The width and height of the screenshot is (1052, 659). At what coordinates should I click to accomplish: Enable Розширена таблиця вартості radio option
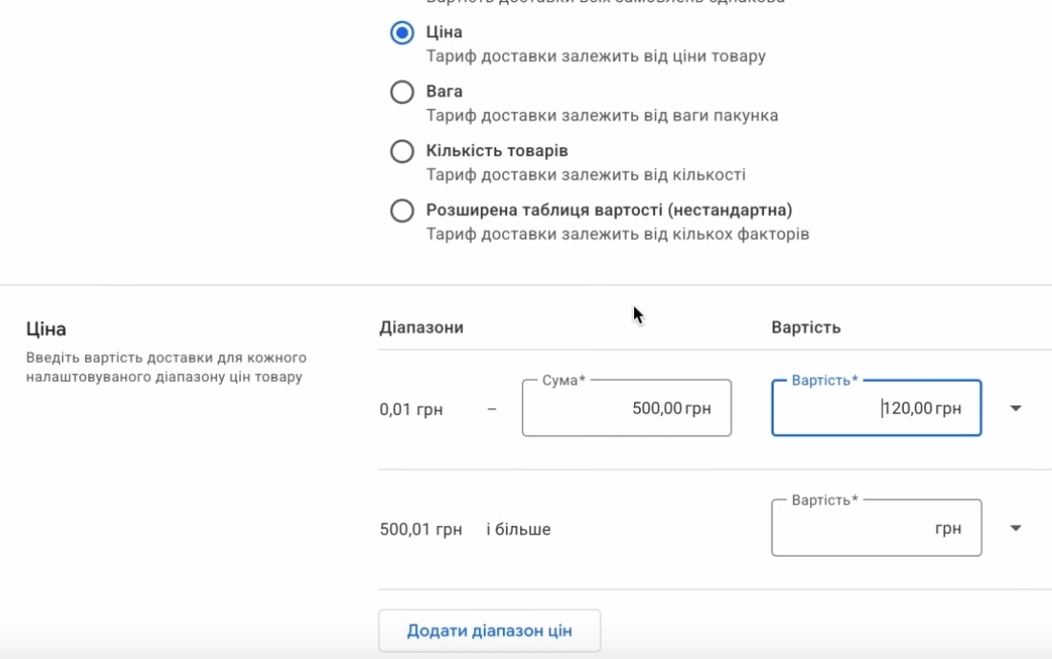402,210
